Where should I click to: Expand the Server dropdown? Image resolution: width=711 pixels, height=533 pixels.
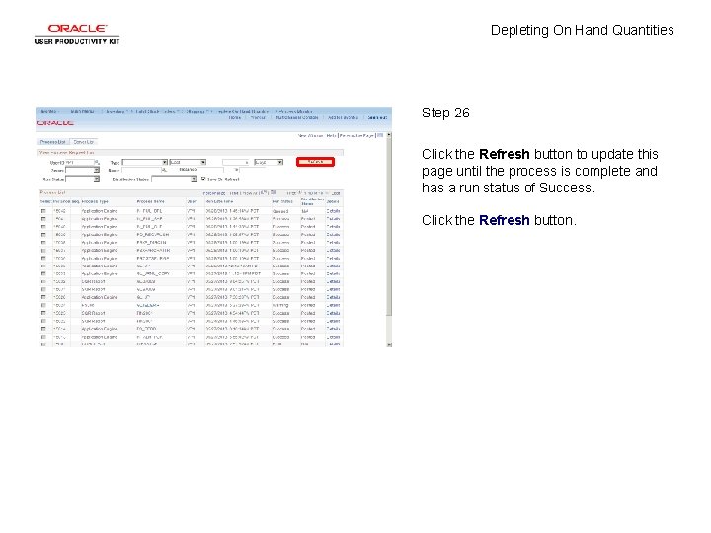[82, 170]
